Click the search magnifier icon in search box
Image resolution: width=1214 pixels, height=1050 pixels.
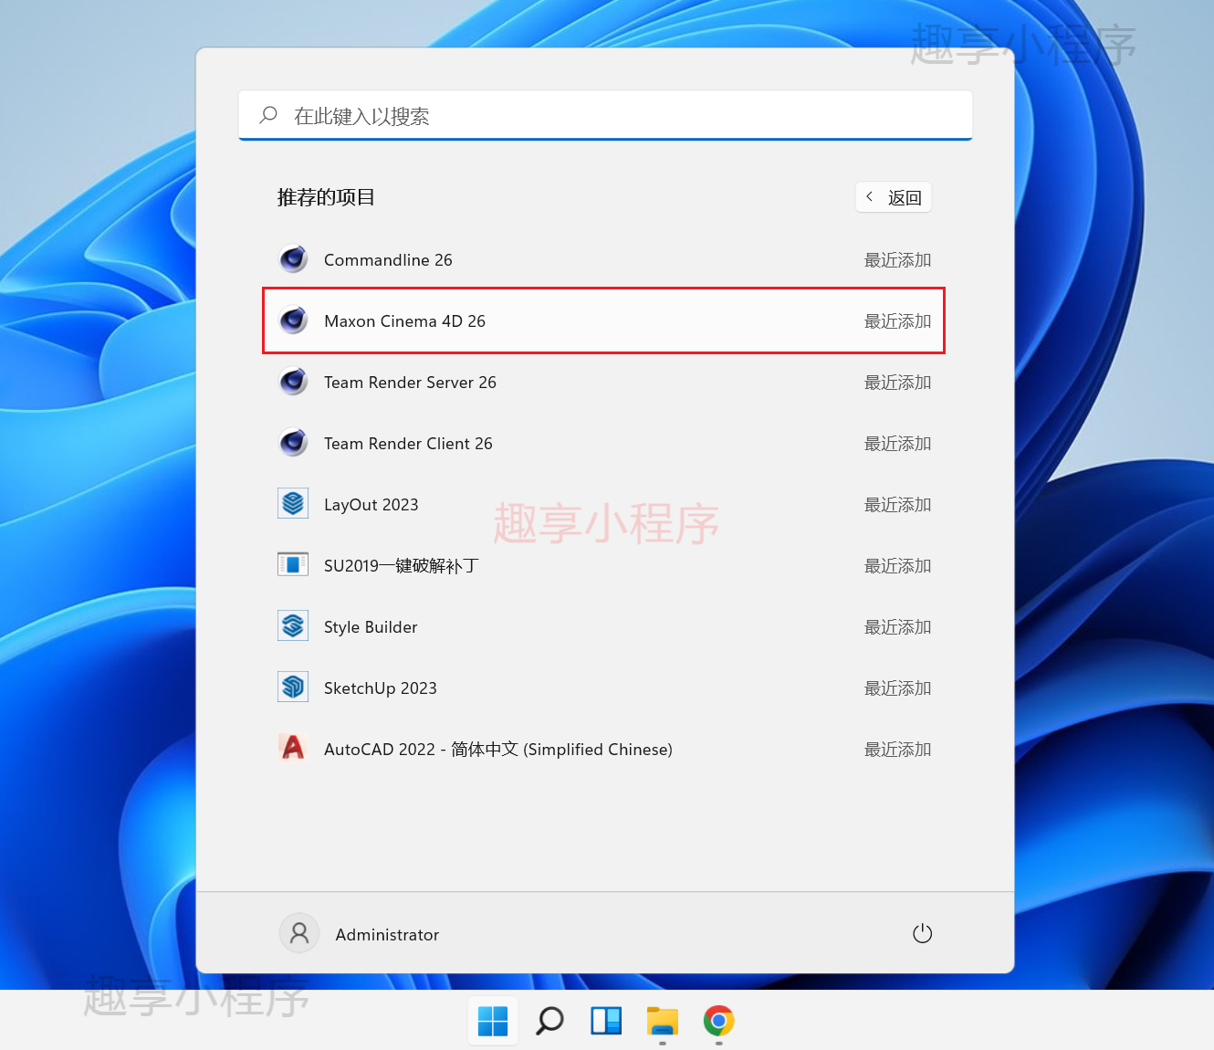tap(268, 115)
